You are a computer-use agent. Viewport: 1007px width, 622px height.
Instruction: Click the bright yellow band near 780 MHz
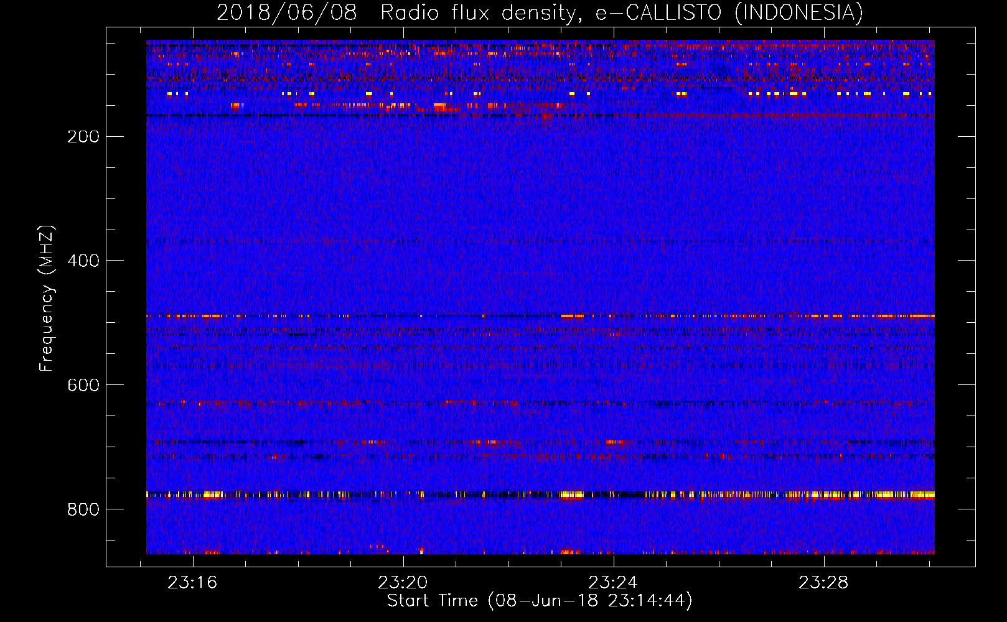click(540, 495)
